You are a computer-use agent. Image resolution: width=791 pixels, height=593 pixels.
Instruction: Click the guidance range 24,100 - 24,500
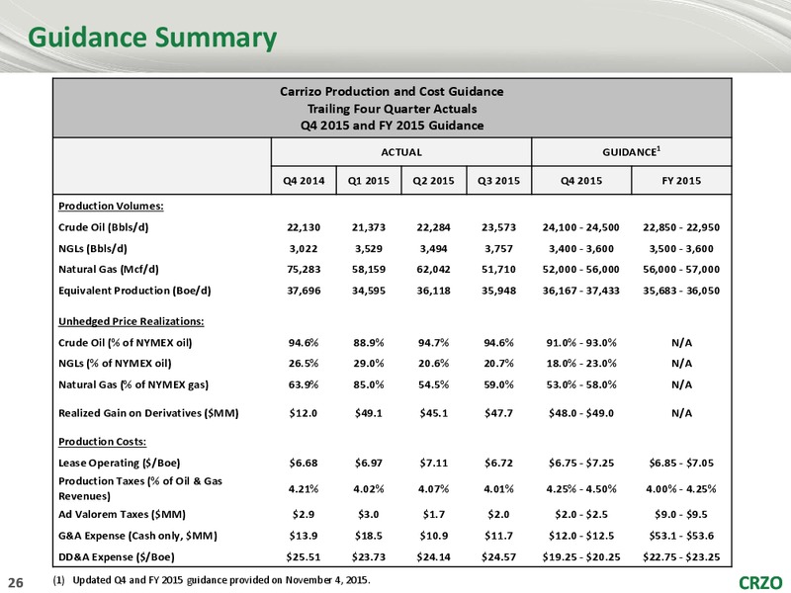[x=581, y=227]
